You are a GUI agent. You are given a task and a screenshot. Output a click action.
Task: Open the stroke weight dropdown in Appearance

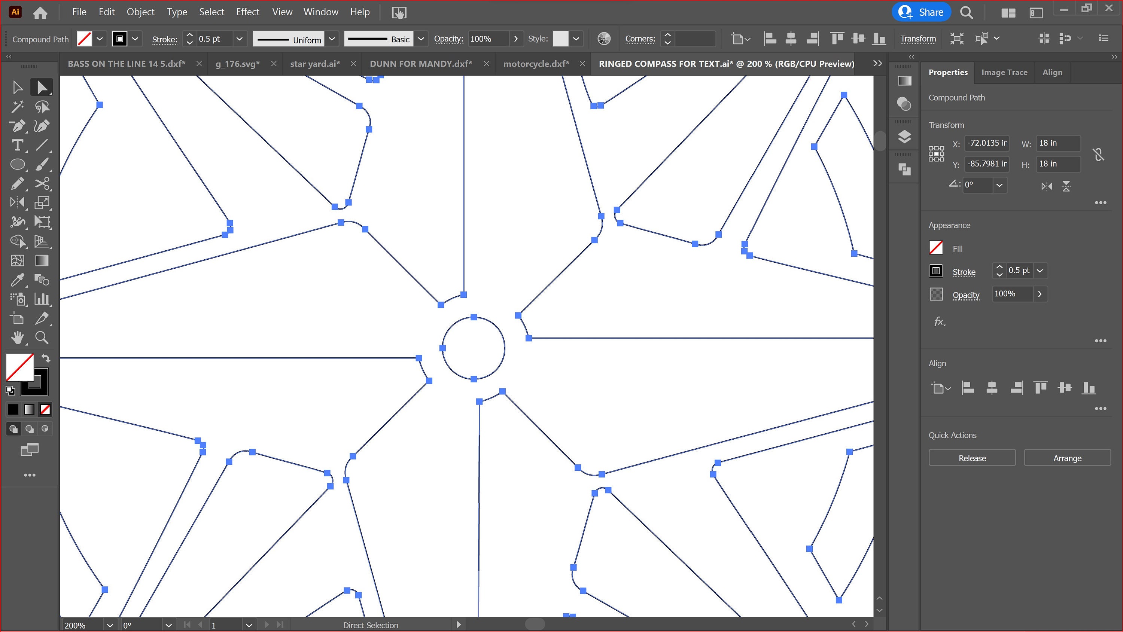pos(1041,270)
